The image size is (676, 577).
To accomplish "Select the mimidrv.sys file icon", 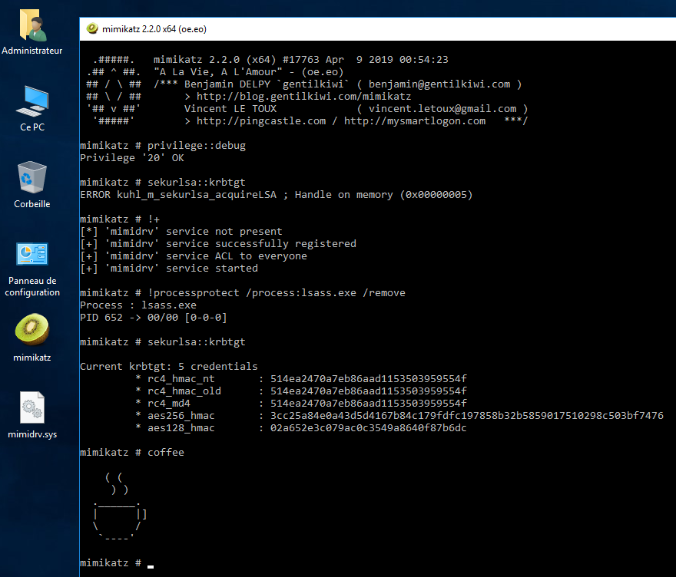I will (x=32, y=407).
